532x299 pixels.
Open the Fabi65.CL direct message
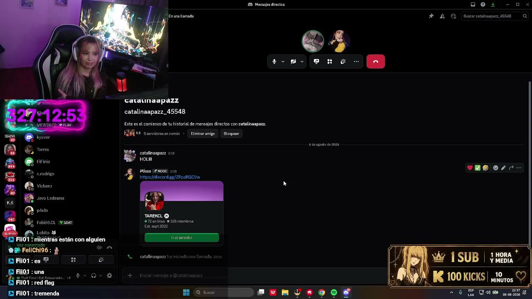click(71, 223)
